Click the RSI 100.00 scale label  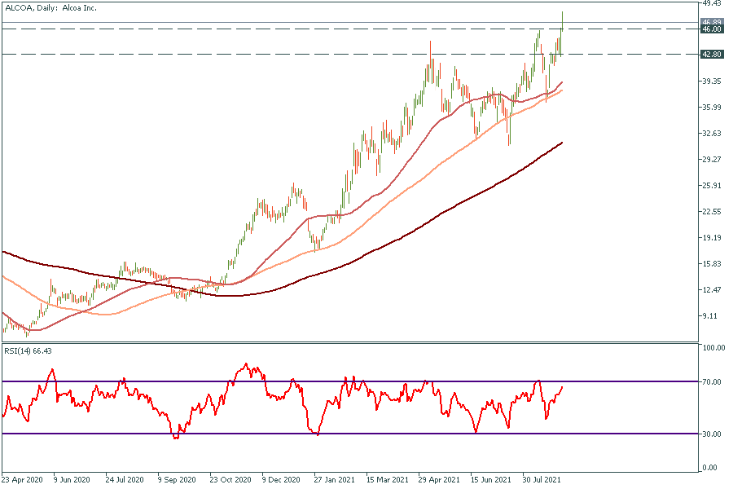click(713, 348)
